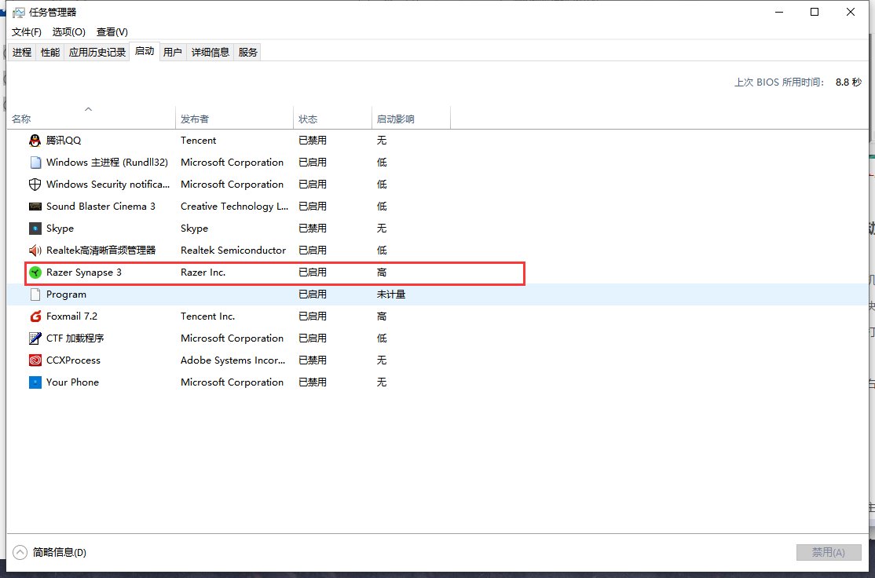Sort list by 启动影响 column

(x=395, y=119)
